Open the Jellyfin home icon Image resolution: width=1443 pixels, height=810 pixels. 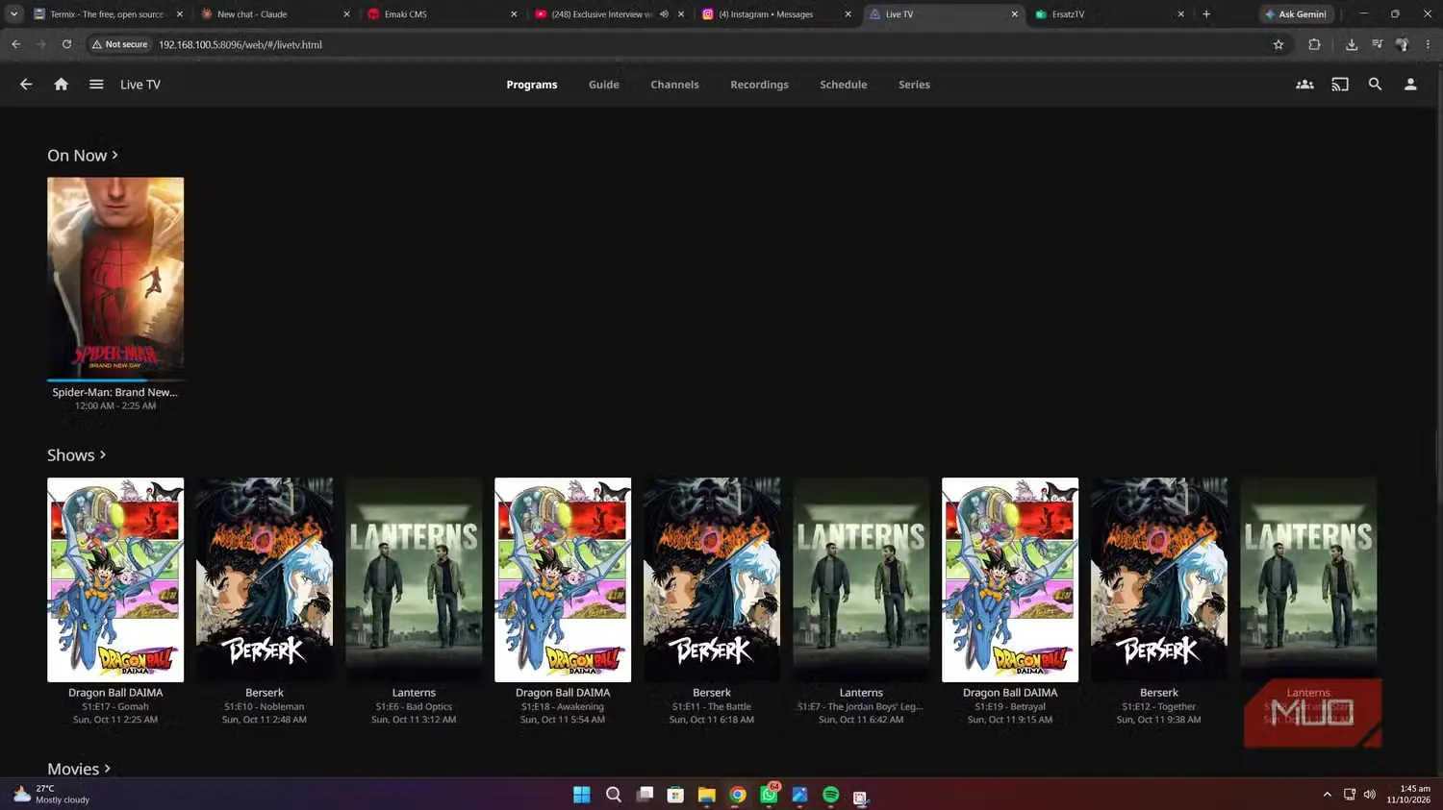[x=61, y=85]
